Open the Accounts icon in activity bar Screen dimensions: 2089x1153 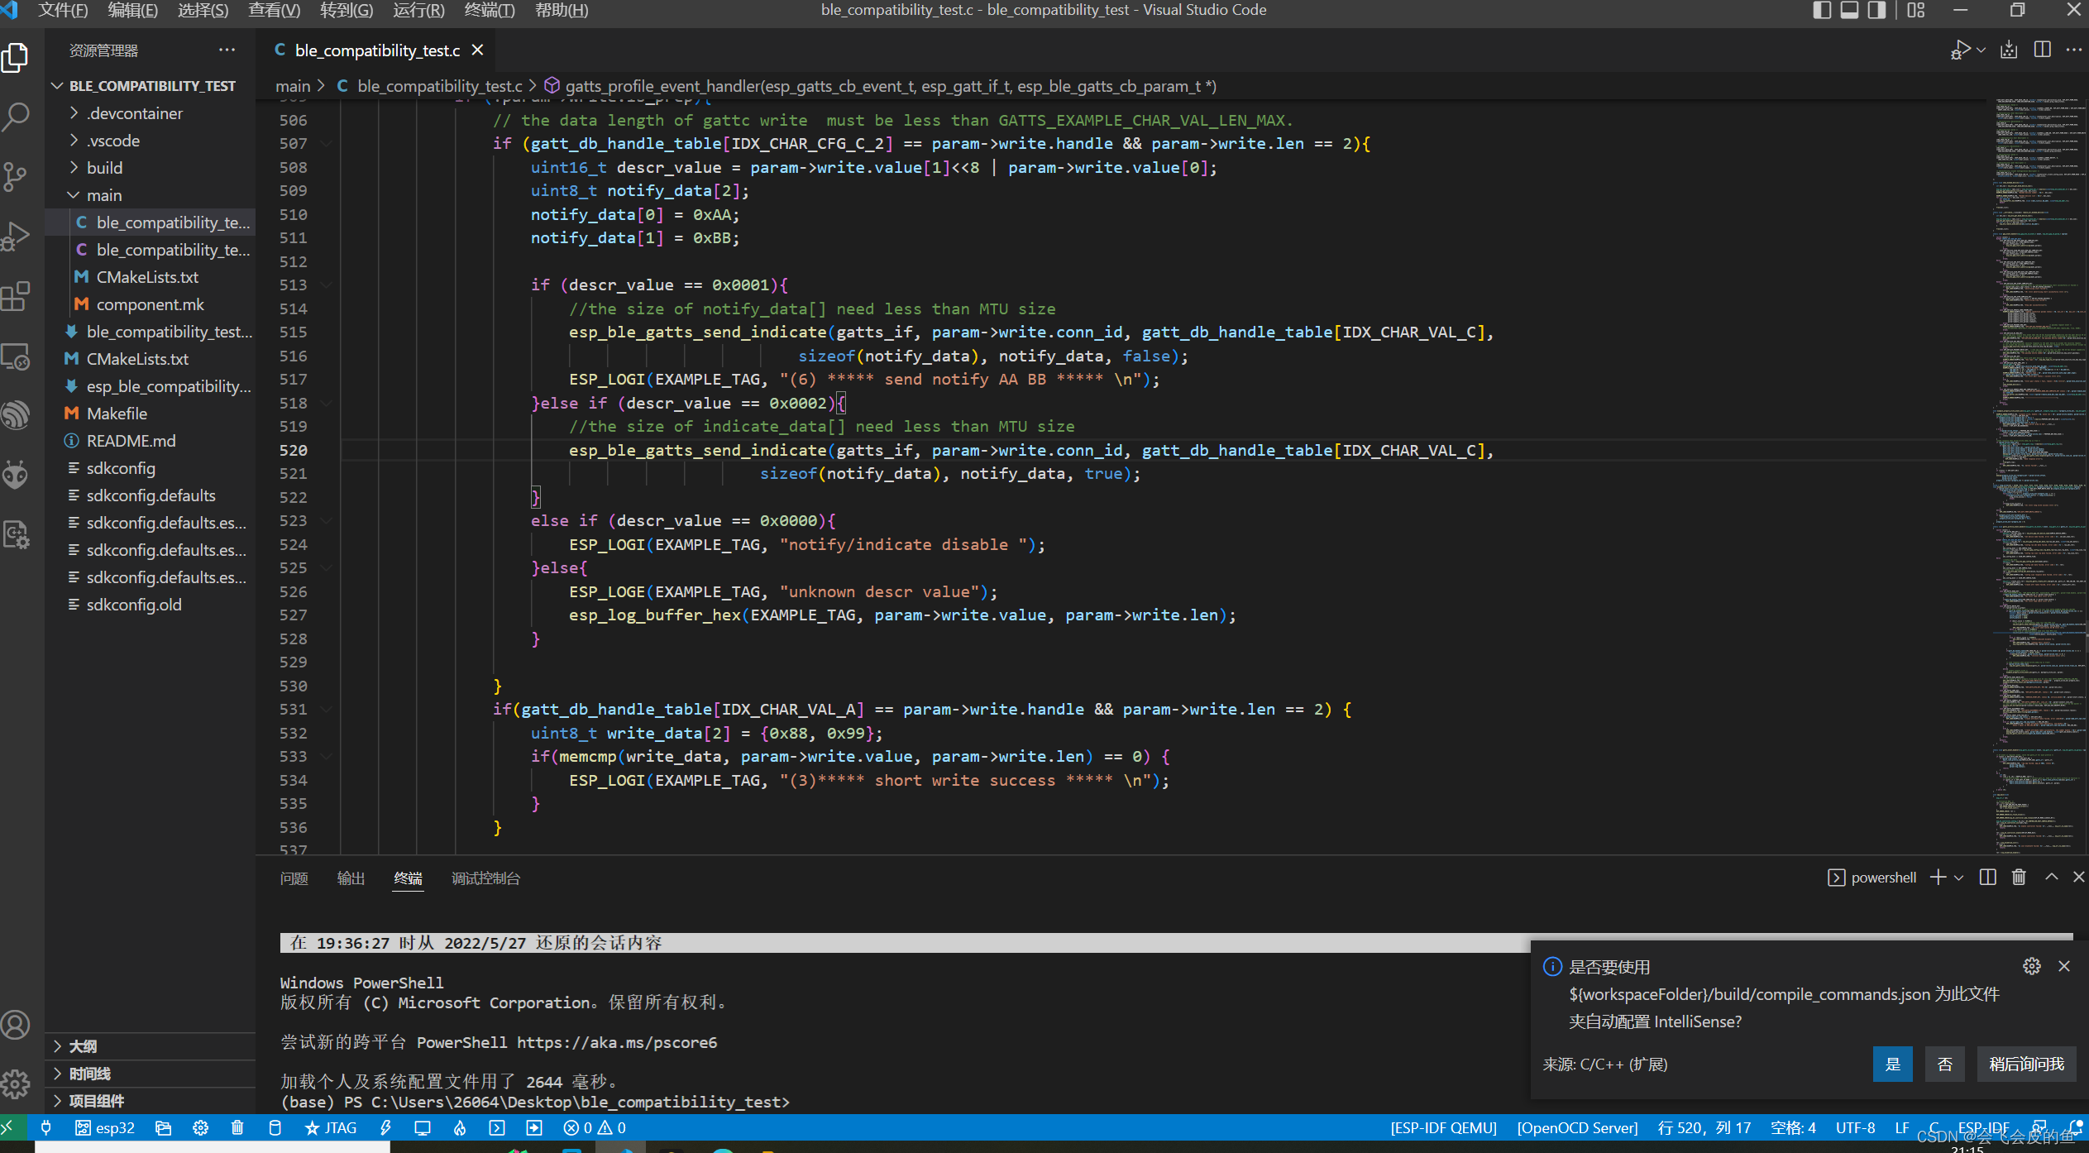(x=16, y=1025)
